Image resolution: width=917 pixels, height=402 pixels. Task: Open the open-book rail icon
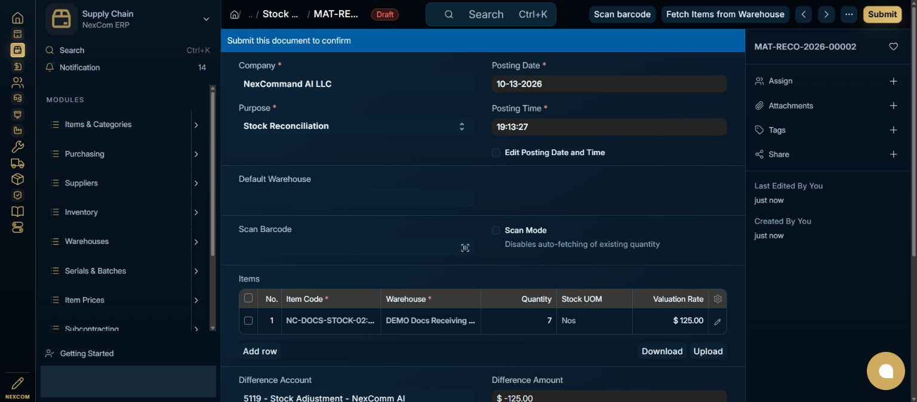click(x=17, y=211)
